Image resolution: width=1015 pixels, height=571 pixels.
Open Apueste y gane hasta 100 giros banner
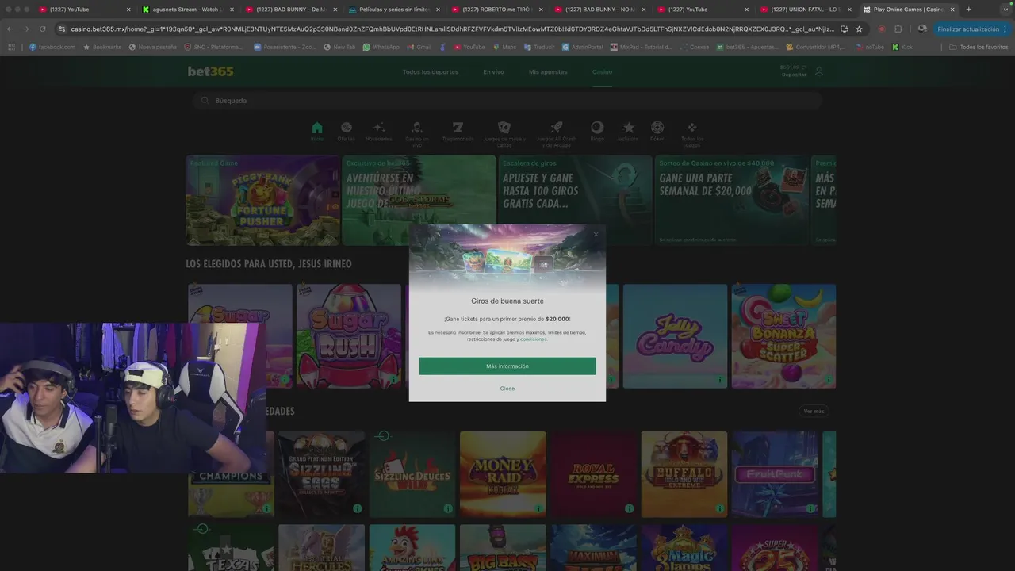(574, 200)
